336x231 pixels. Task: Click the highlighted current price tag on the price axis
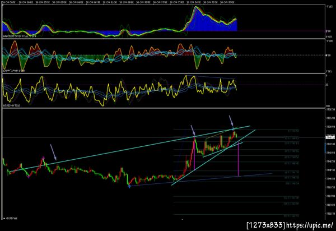[330, 137]
